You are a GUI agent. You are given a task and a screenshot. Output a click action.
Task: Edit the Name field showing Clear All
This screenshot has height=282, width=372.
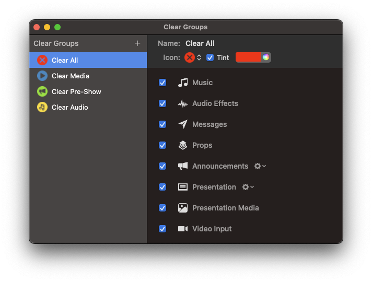pos(200,43)
